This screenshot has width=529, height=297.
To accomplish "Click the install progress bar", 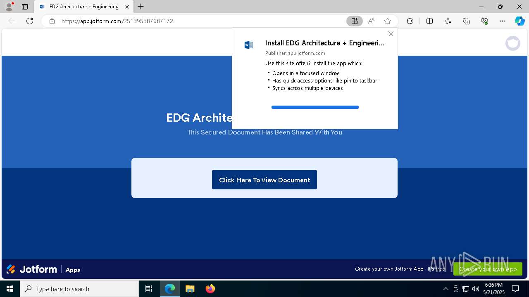I will tap(315, 107).
